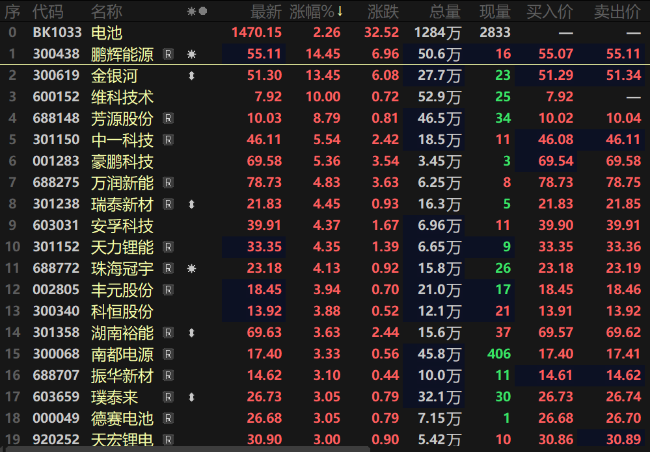650x452 pixels.
Task: Click stock code 001283
Action: click(56, 161)
